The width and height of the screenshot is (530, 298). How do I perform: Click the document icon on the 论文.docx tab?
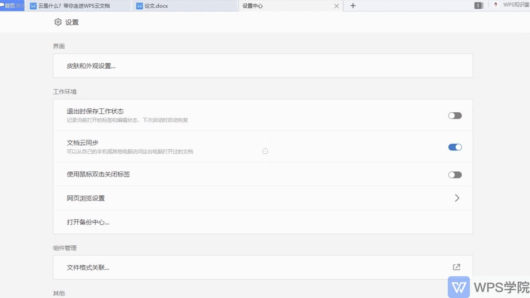139,6
